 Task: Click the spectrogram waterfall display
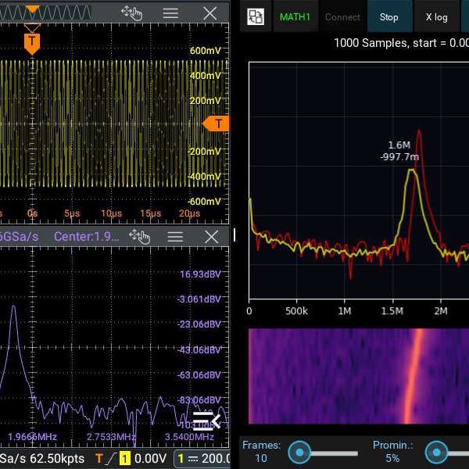359,376
